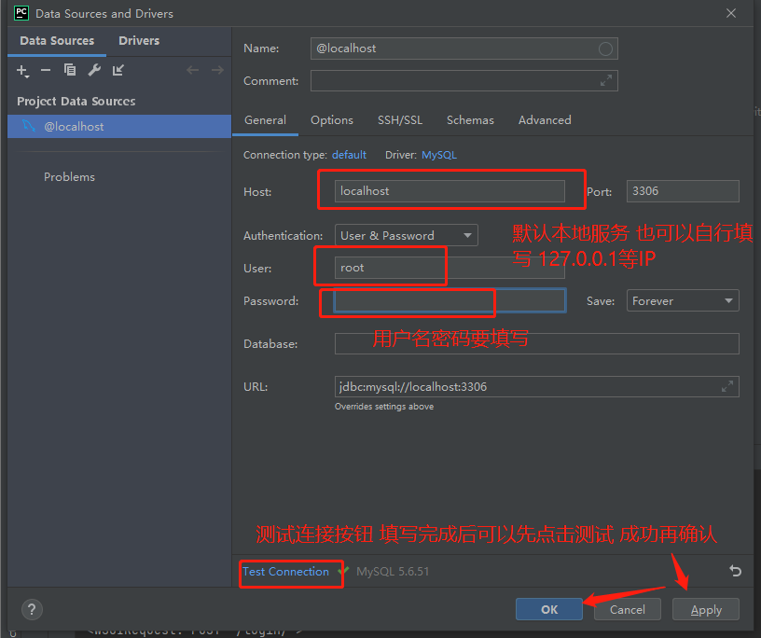Expand the Comment field with the arrows icon
The height and width of the screenshot is (638, 761).
605,80
